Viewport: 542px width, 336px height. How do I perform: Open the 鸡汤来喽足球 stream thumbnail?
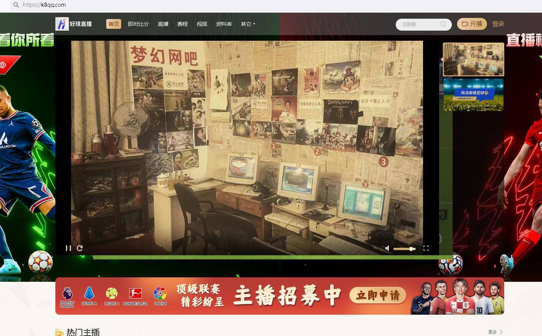tap(473, 95)
